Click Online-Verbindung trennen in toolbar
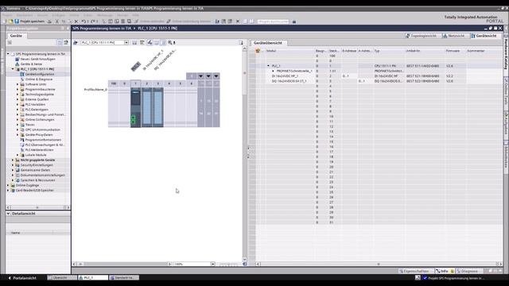This screenshot has width=509, height=286. (x=188, y=21)
